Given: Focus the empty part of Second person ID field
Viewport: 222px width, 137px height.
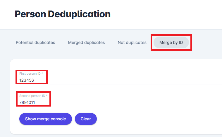Looking at the screenshot, I should (x=132, y=102).
